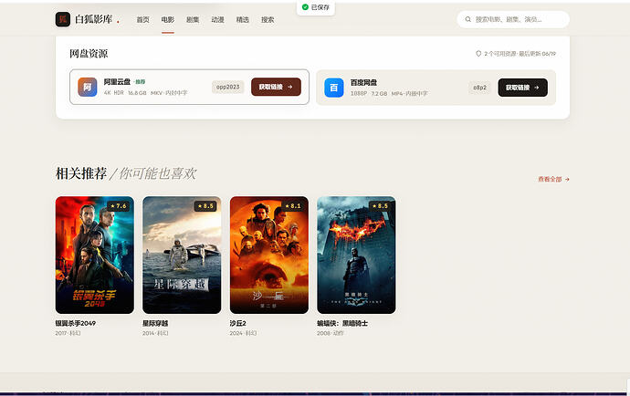Click the 百度网盘 extraction code o8p2
Image resolution: width=630 pixels, height=396 pixels.
pos(479,88)
